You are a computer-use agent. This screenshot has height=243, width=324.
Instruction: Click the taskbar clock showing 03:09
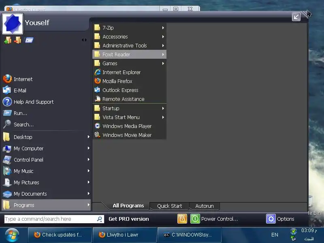309,230
